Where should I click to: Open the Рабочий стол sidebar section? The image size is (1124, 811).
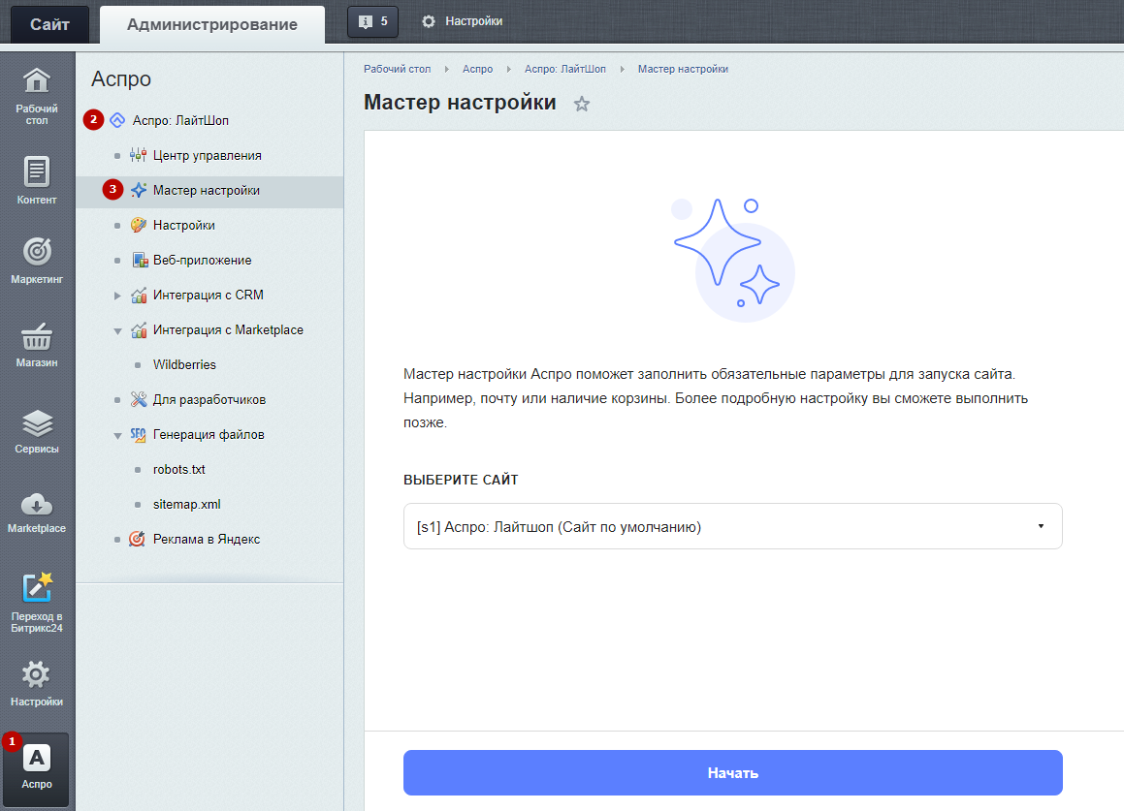[x=37, y=96]
